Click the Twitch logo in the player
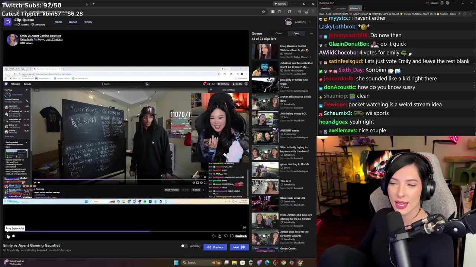This screenshot has height=267, width=476. pyautogui.click(x=241, y=236)
